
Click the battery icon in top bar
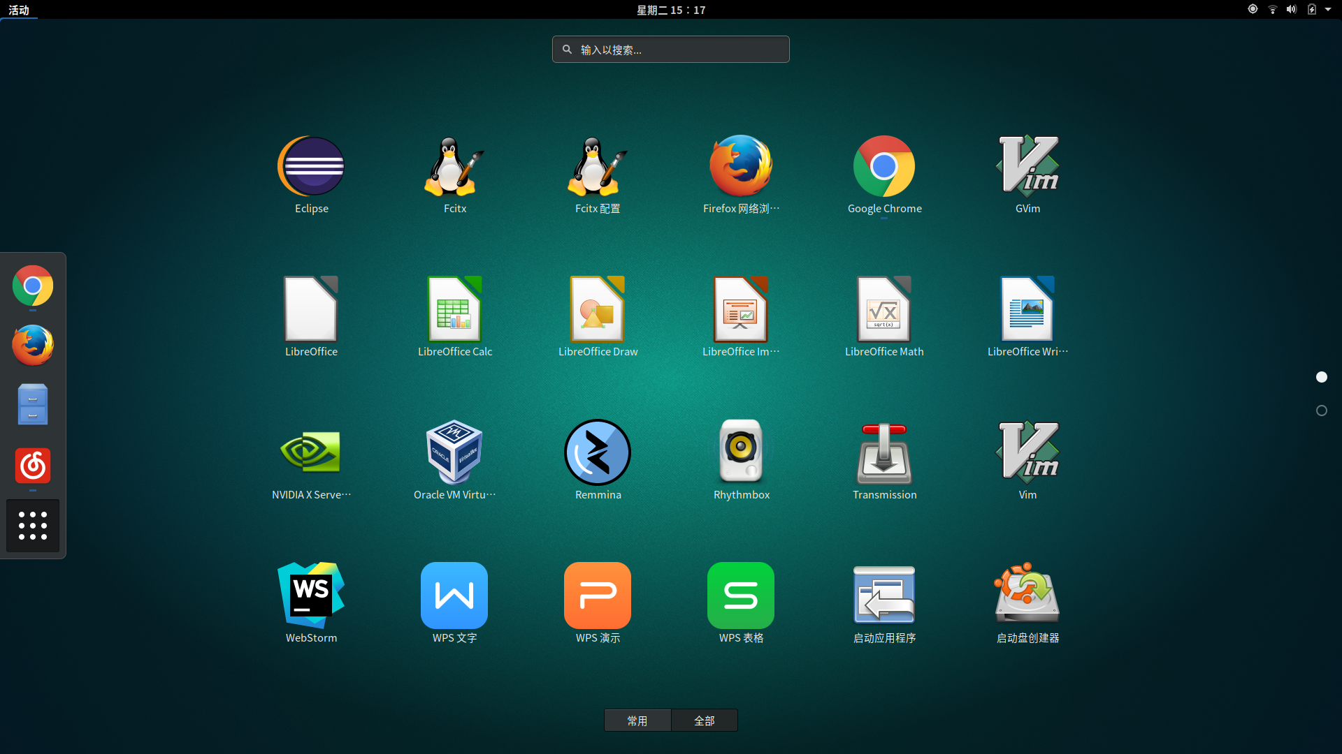[1312, 10]
